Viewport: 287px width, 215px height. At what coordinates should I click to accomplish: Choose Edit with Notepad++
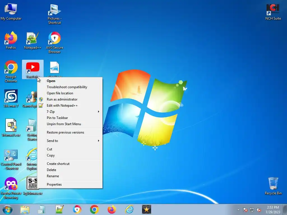[x=70, y=106]
